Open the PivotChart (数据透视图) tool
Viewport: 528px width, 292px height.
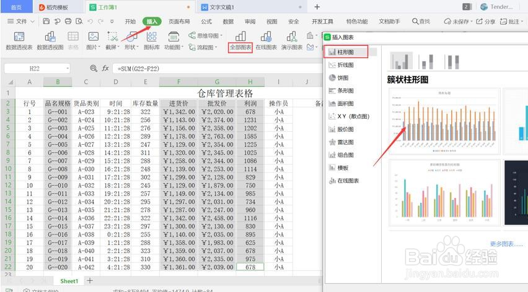[50, 41]
